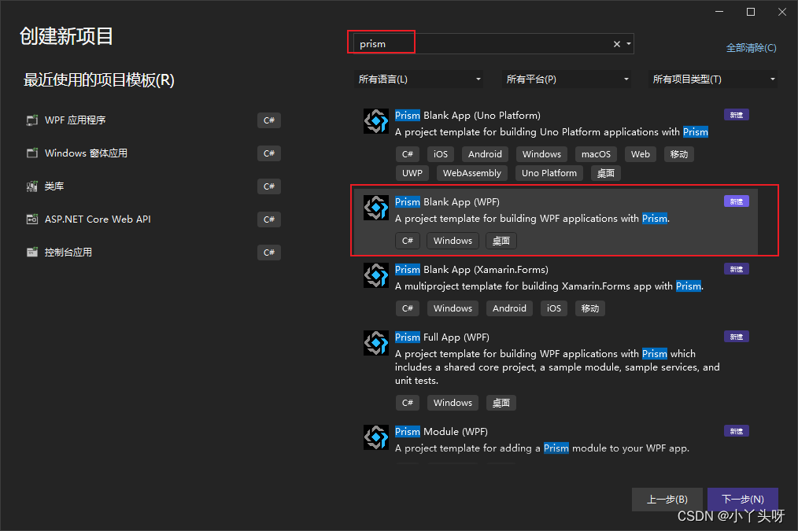Click the C# badge beside WPF 应用程序

pos(269,120)
